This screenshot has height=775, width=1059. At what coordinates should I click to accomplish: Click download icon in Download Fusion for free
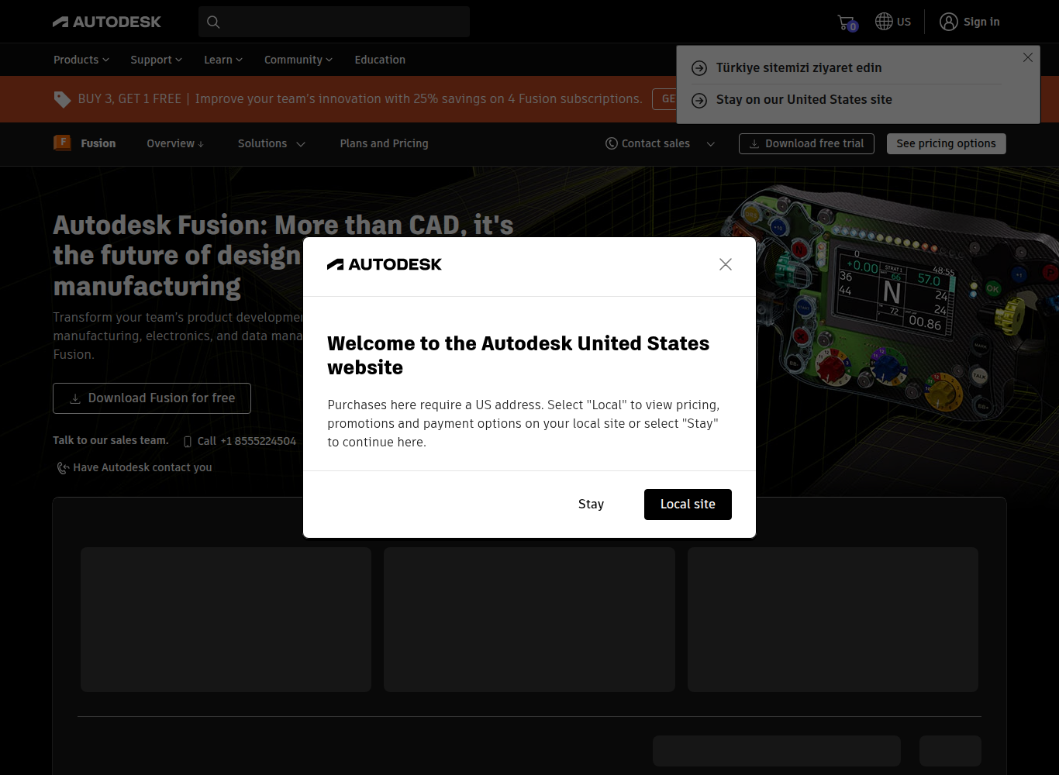pos(75,398)
